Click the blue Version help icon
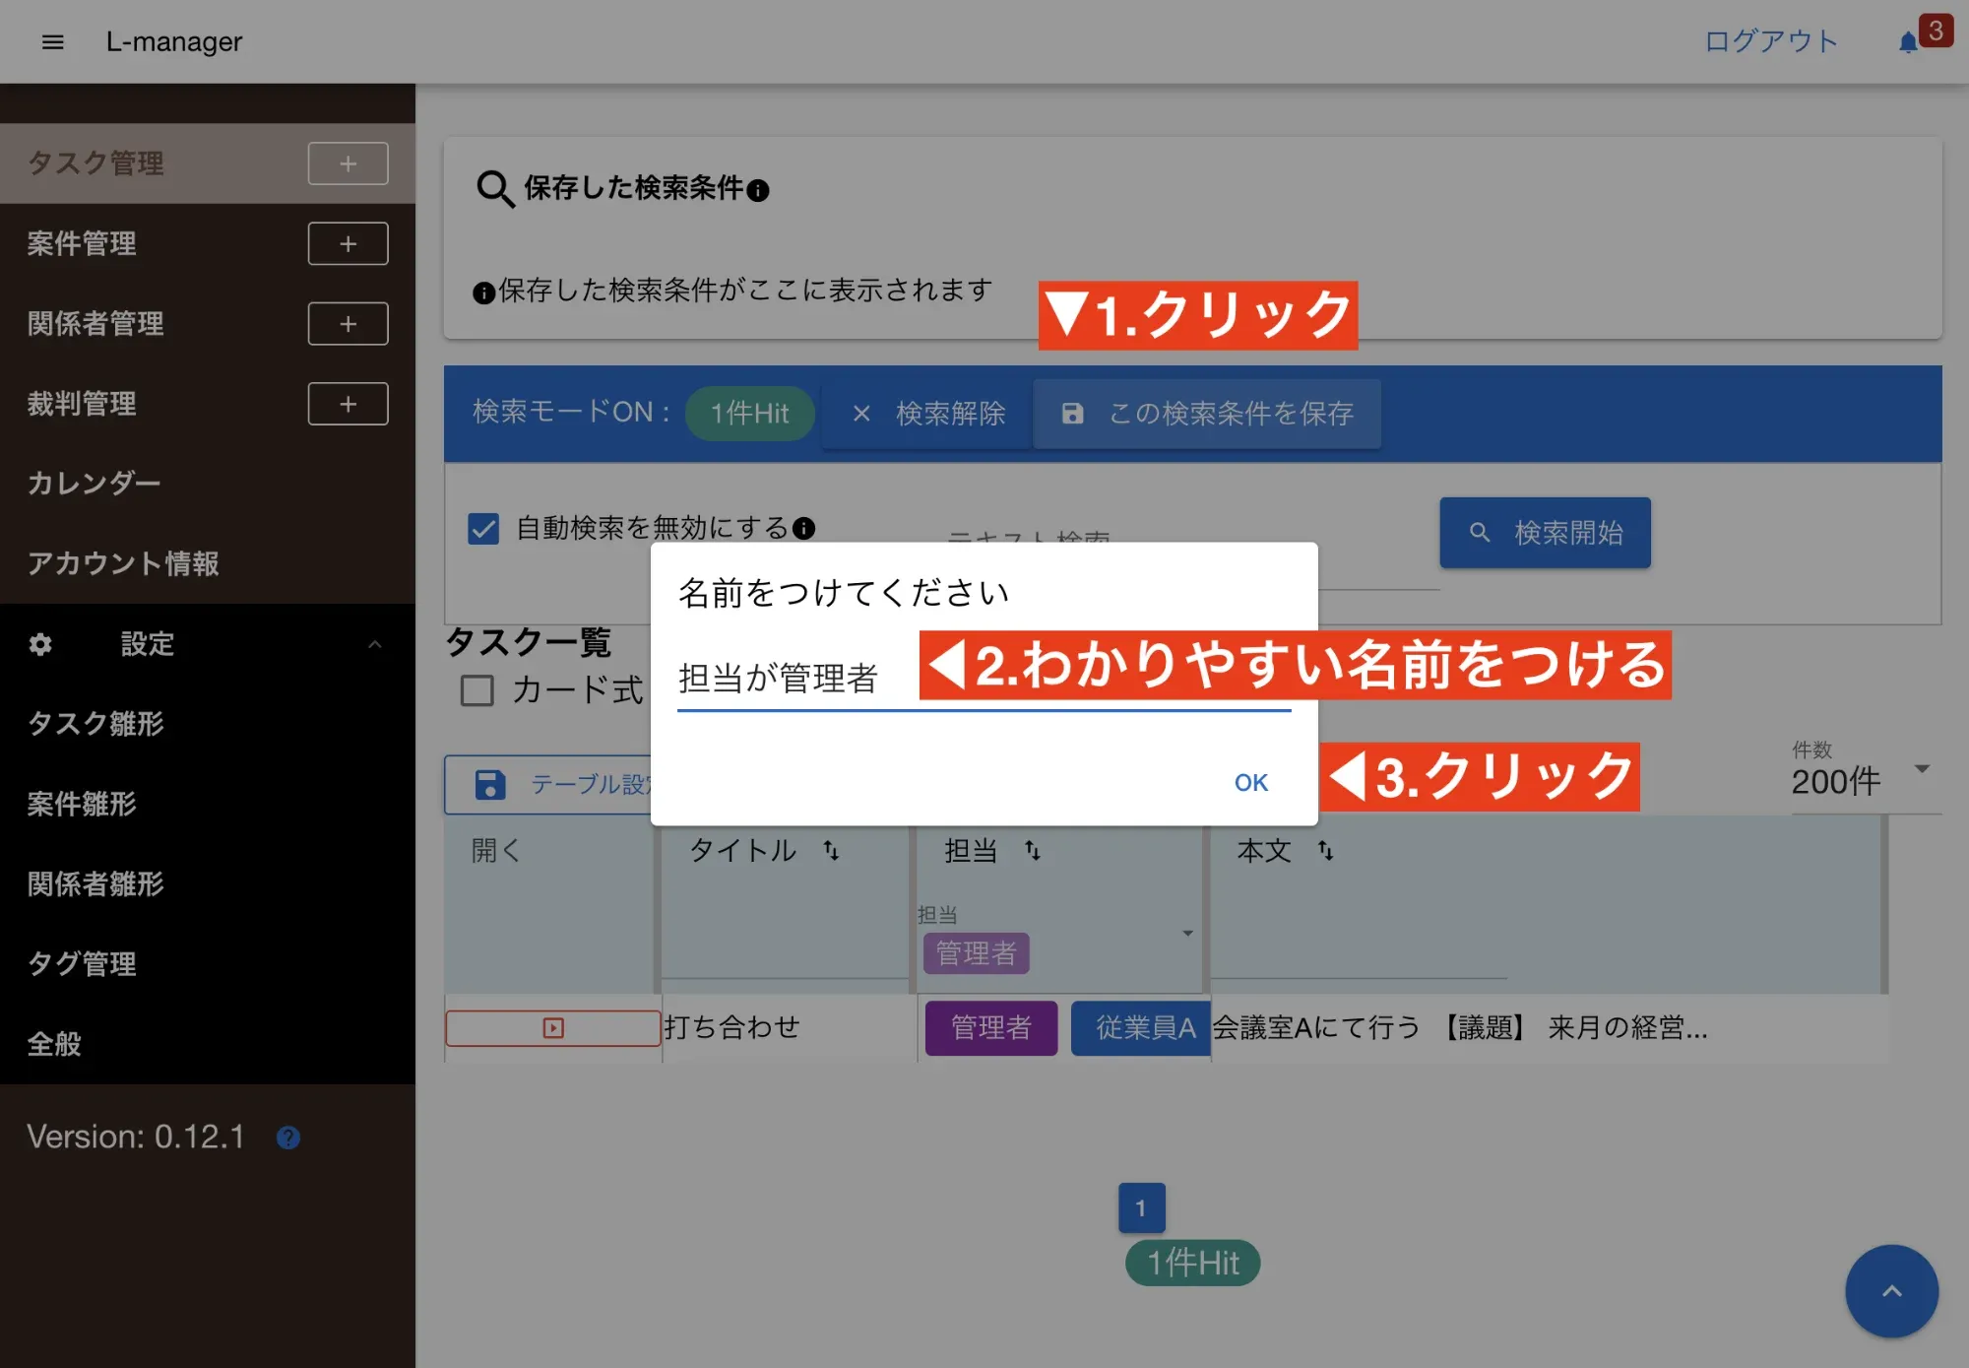This screenshot has height=1368, width=1969. [287, 1138]
